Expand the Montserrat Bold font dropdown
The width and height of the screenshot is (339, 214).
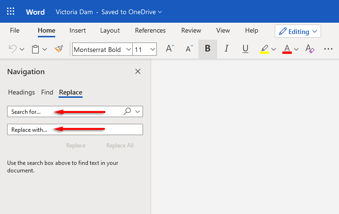tap(127, 49)
